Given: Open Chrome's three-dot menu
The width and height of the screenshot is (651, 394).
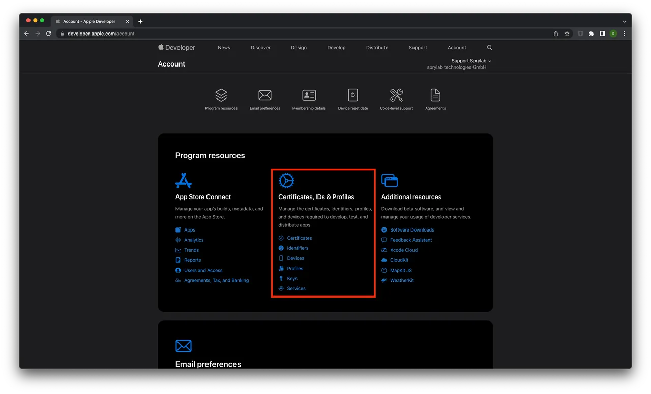Looking at the screenshot, I should tap(624, 34).
